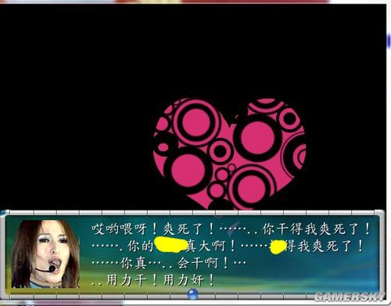Click the second line of dialogue text

[228, 246]
